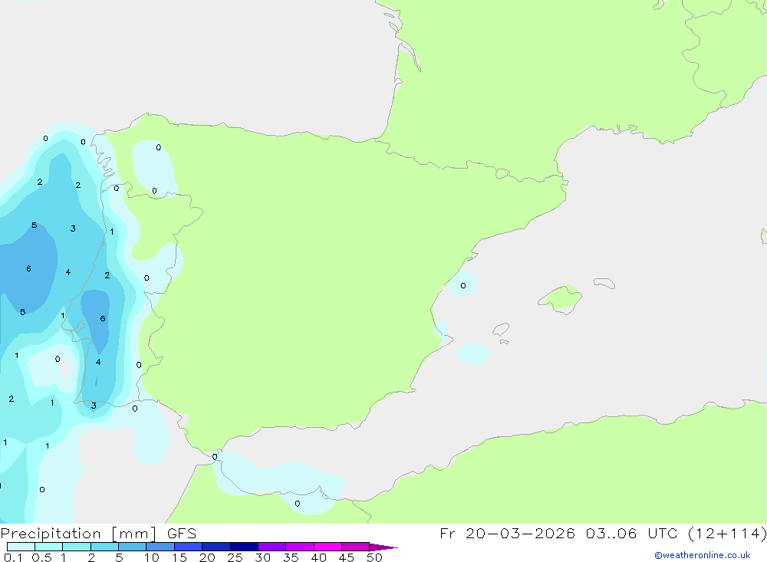Select the 25–30 mm navy legend swatch
This screenshot has height=562, width=767.
[244, 547]
